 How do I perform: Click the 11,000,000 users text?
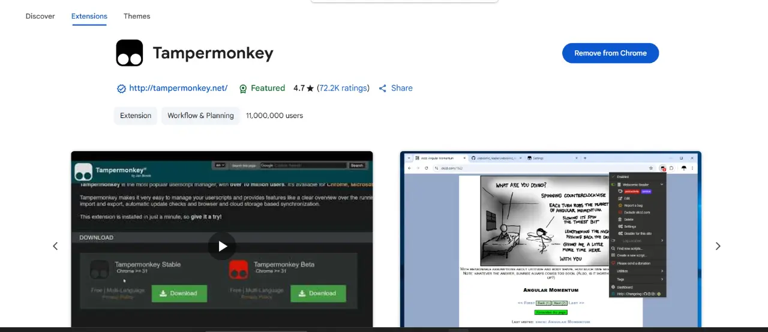[274, 116]
